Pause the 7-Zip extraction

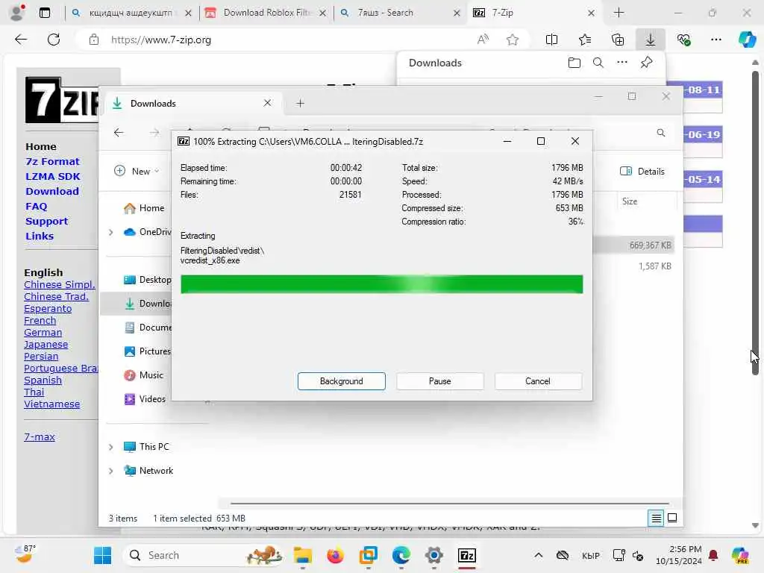(439, 381)
